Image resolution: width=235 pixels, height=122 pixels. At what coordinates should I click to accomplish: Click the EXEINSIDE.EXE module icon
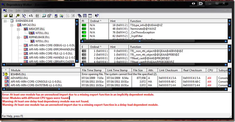(x=12, y=21)
